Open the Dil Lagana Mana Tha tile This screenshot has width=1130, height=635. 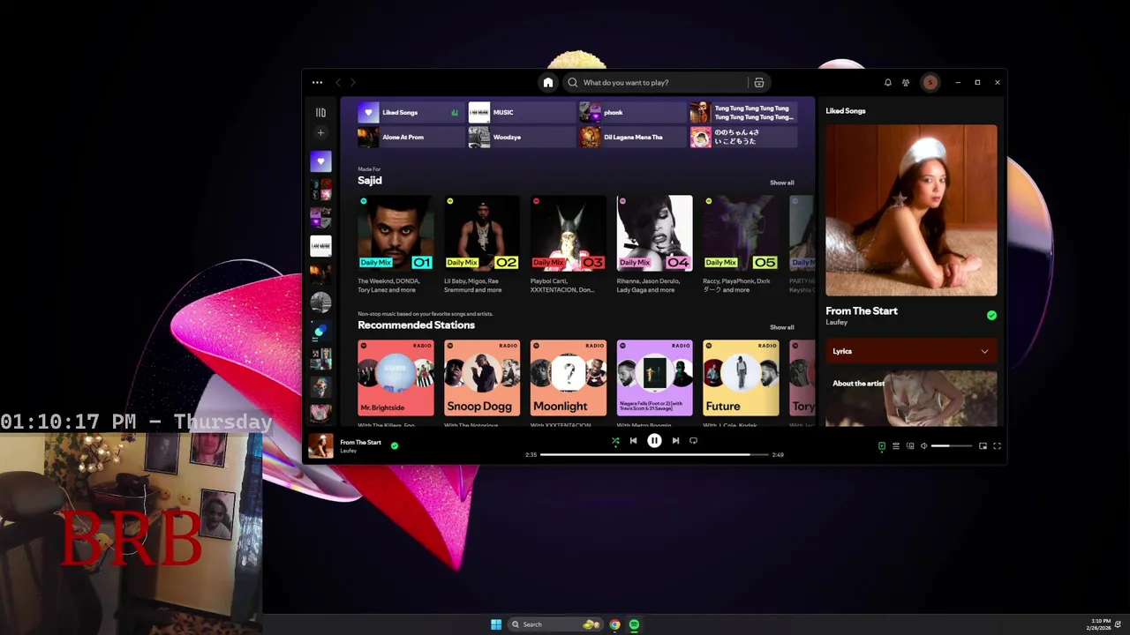[x=632, y=137]
